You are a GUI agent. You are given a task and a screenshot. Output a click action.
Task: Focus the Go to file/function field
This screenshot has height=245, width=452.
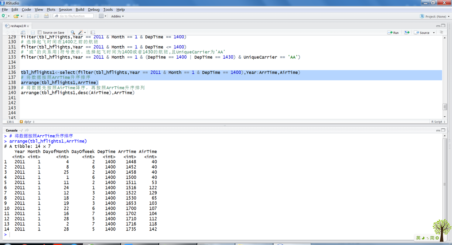tap(74, 16)
